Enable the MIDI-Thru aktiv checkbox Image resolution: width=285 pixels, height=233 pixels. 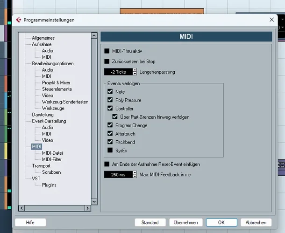pyautogui.click(x=107, y=51)
